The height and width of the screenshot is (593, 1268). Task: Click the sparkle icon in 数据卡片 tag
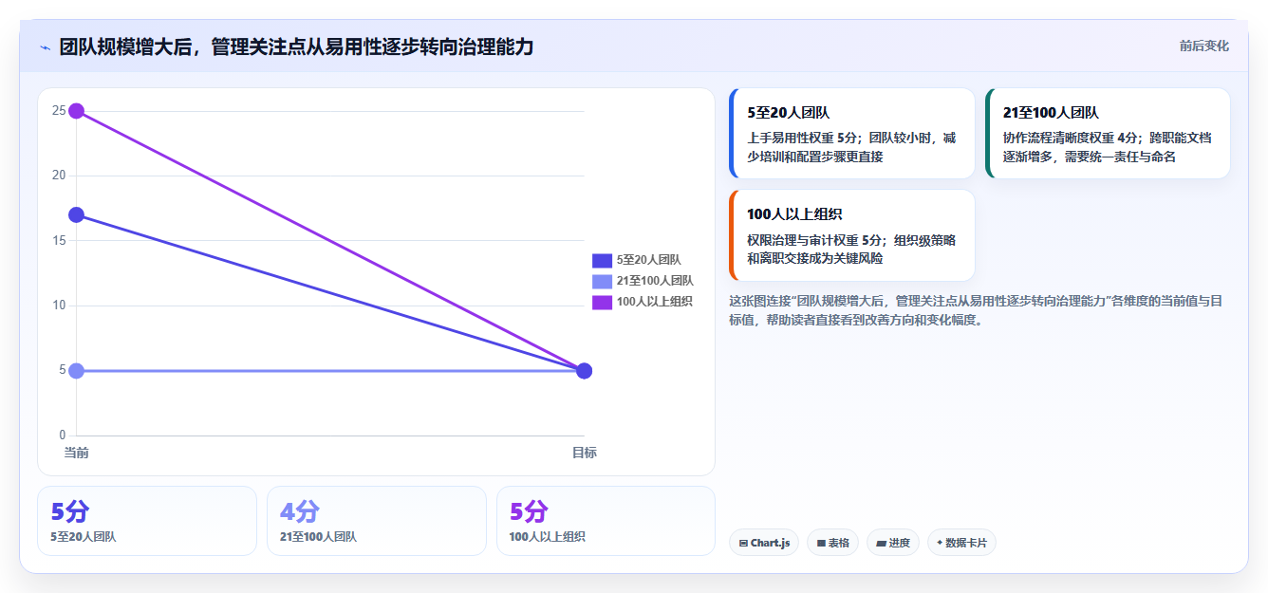[940, 543]
